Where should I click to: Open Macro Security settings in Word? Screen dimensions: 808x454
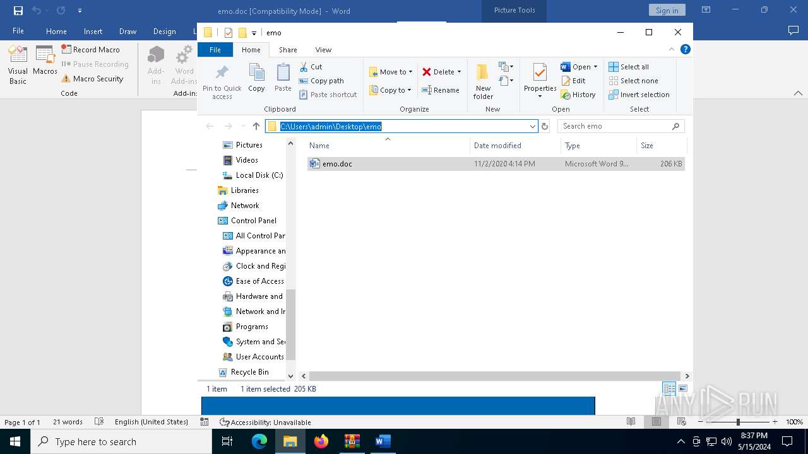(92, 79)
